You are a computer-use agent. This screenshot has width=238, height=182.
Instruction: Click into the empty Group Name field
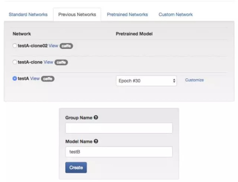(119, 128)
